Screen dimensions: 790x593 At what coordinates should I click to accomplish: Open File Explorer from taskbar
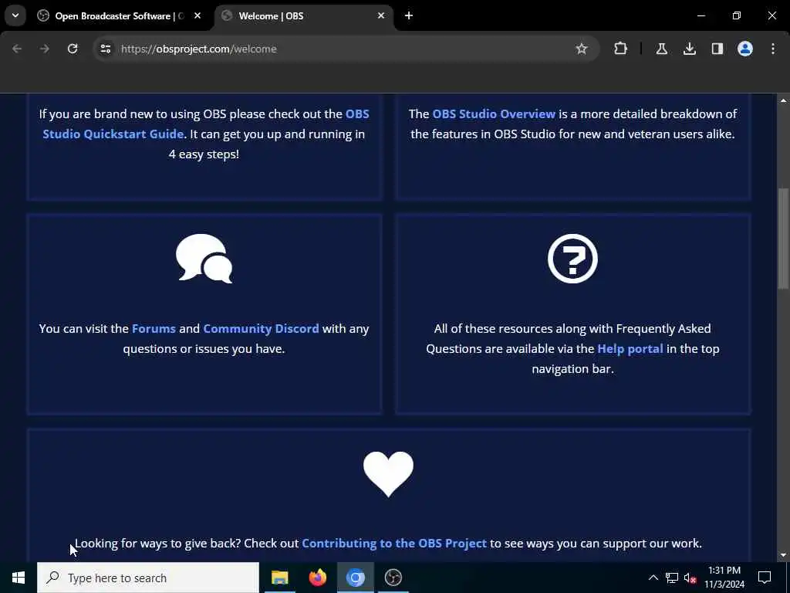click(x=279, y=578)
